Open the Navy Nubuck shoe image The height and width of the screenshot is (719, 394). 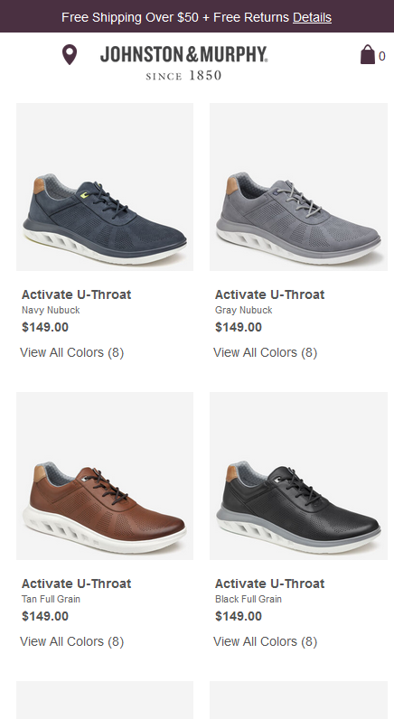pos(105,187)
